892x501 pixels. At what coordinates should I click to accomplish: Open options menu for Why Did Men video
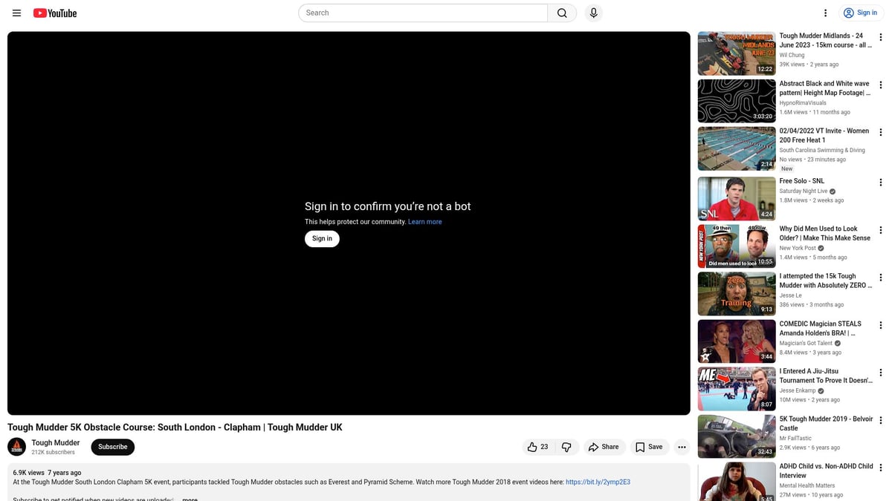tap(881, 230)
